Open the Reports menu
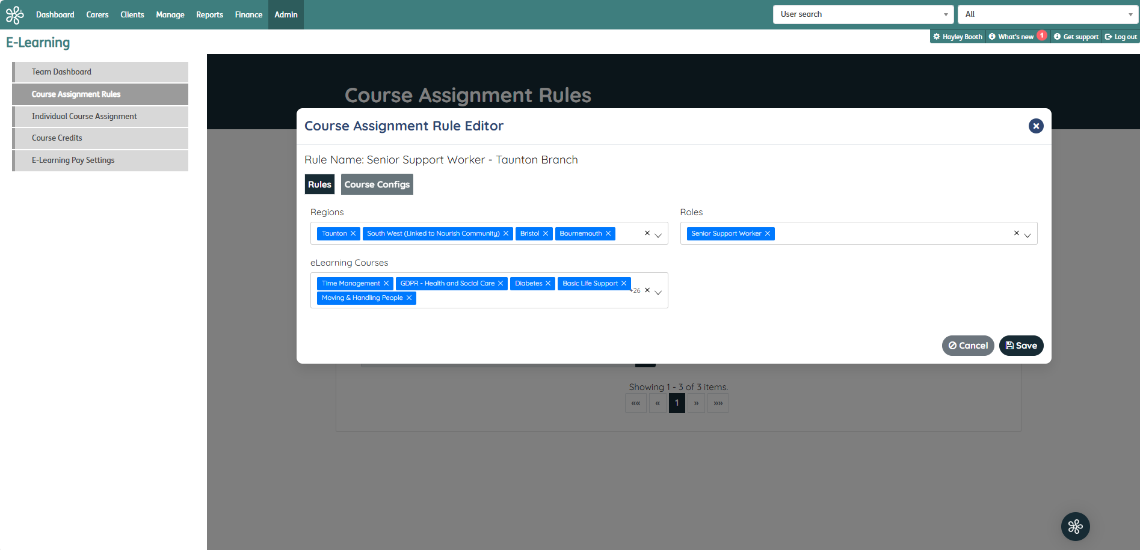 pyautogui.click(x=209, y=14)
